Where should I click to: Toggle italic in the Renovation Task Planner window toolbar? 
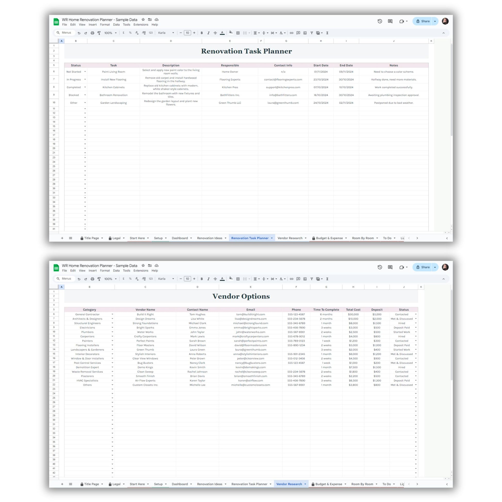tap(208, 33)
